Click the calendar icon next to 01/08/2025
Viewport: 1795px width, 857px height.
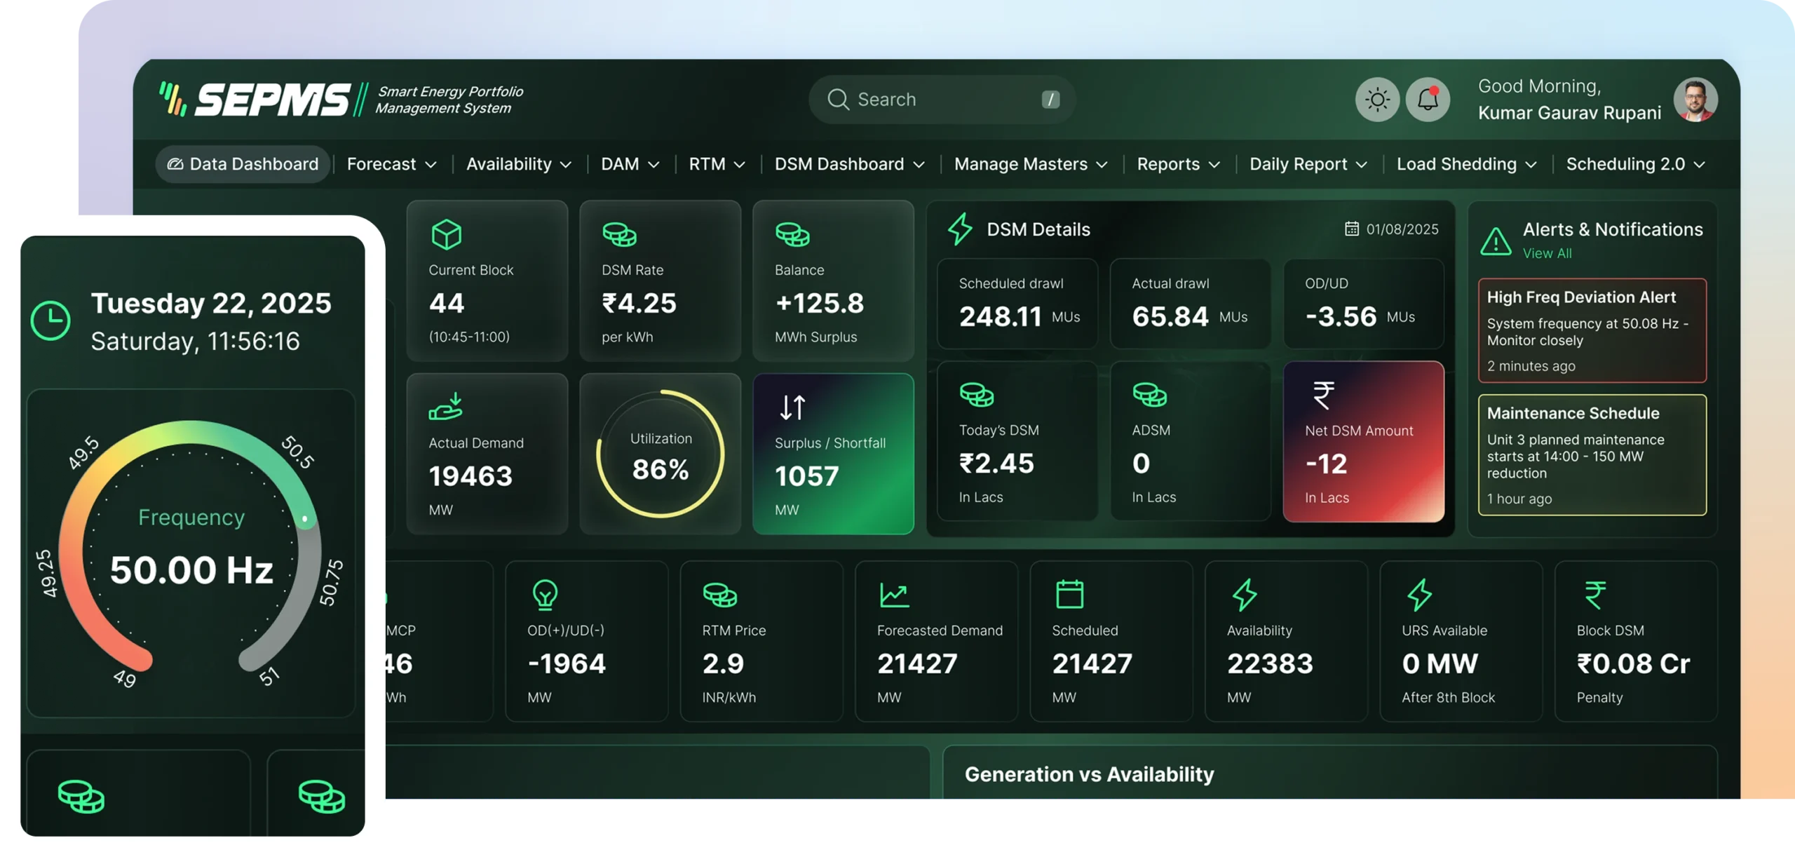1351,229
